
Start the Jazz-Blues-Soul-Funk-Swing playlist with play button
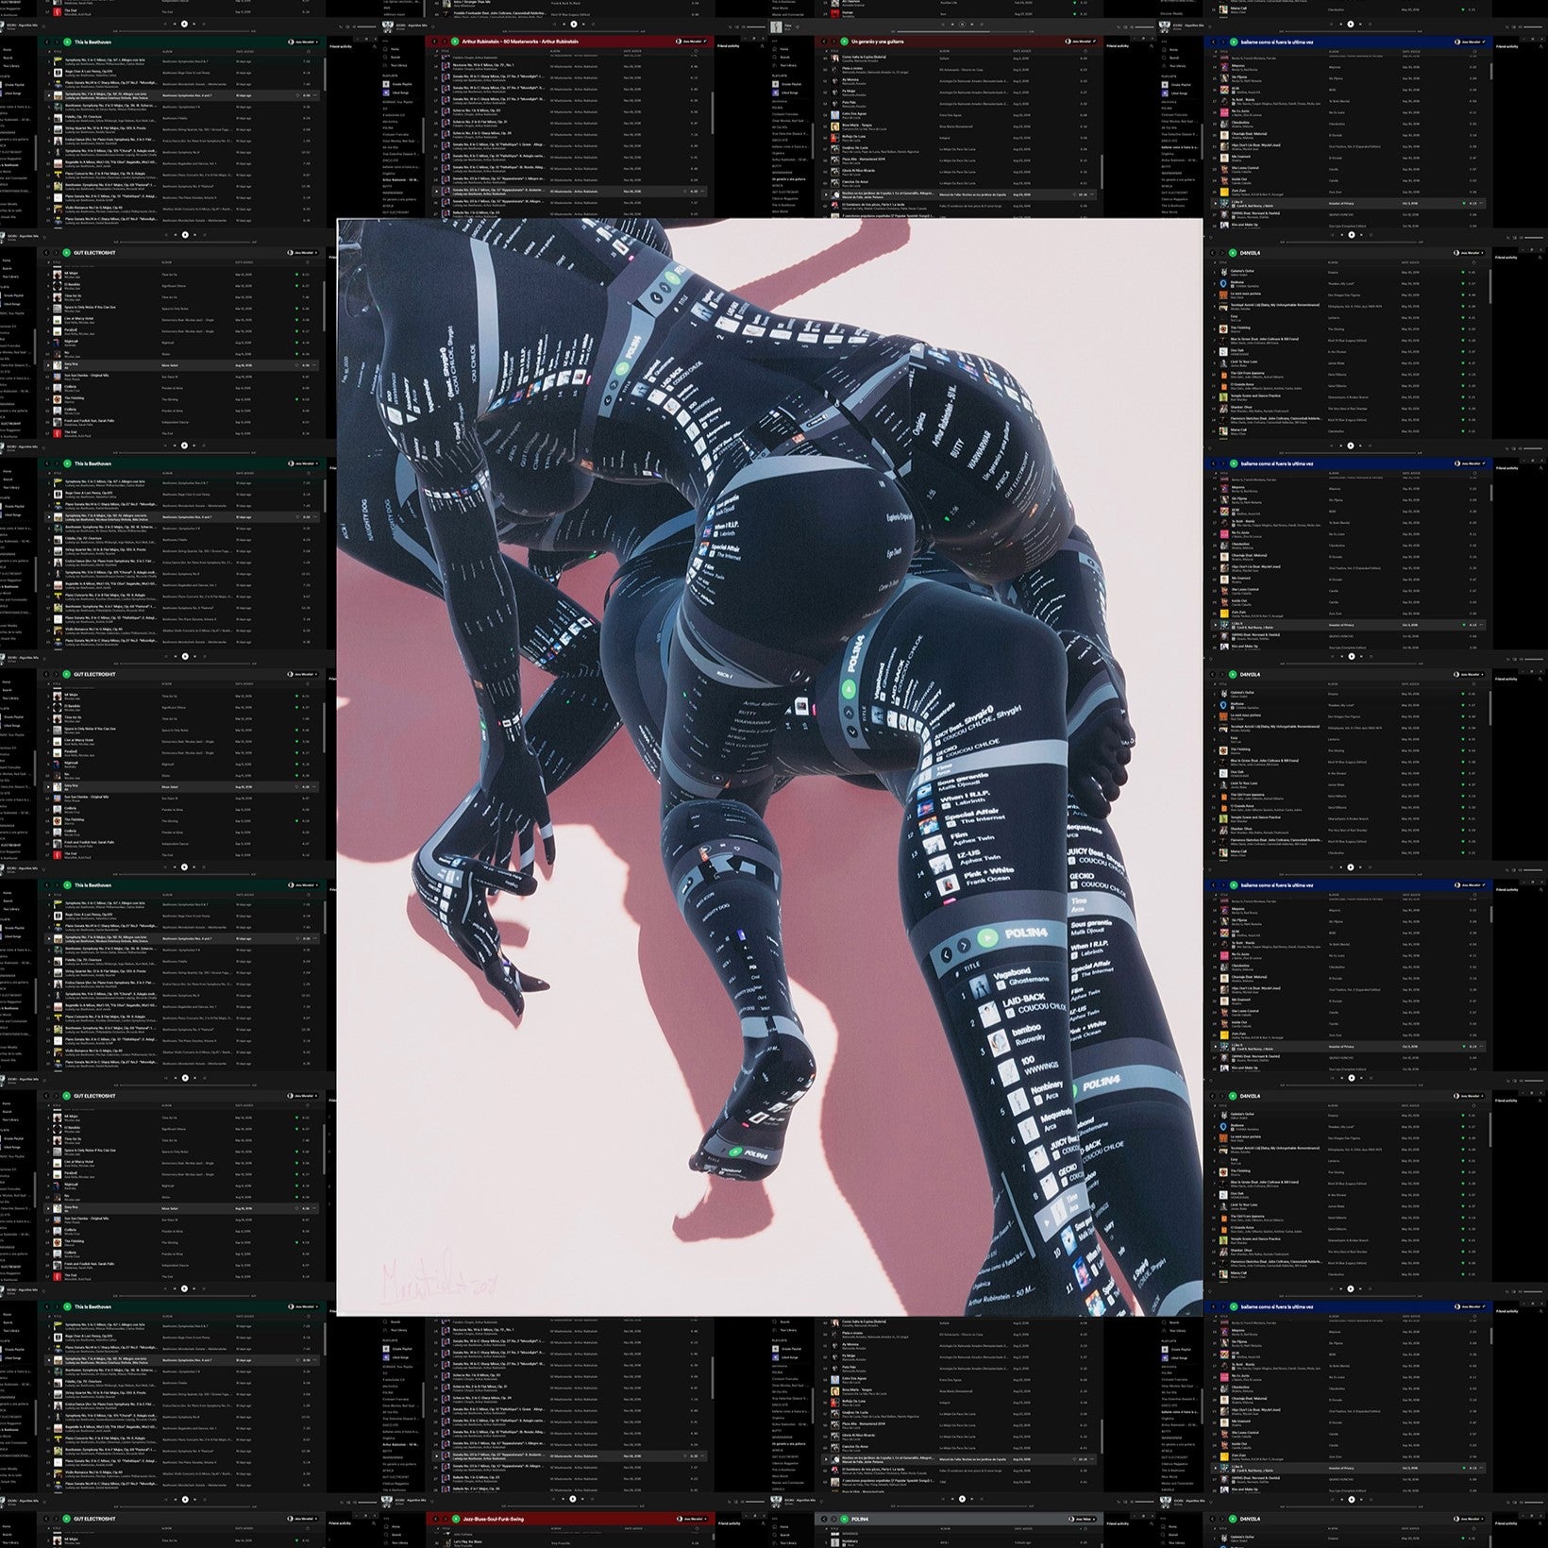pyautogui.click(x=455, y=1519)
